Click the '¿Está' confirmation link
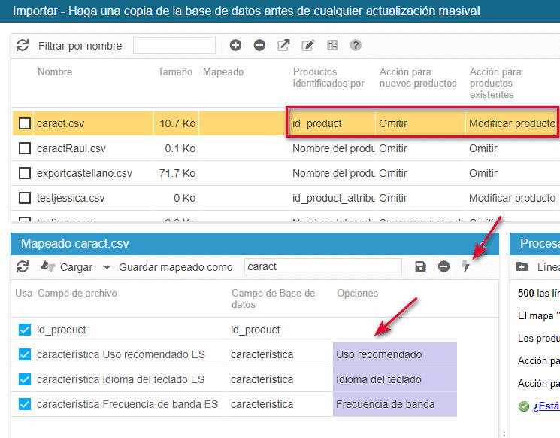Screen dimensions: 560x438 click(546, 406)
